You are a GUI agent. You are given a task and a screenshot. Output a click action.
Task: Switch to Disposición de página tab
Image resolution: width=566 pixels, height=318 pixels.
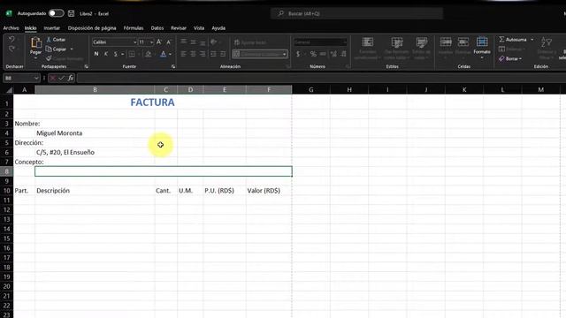[x=92, y=27]
